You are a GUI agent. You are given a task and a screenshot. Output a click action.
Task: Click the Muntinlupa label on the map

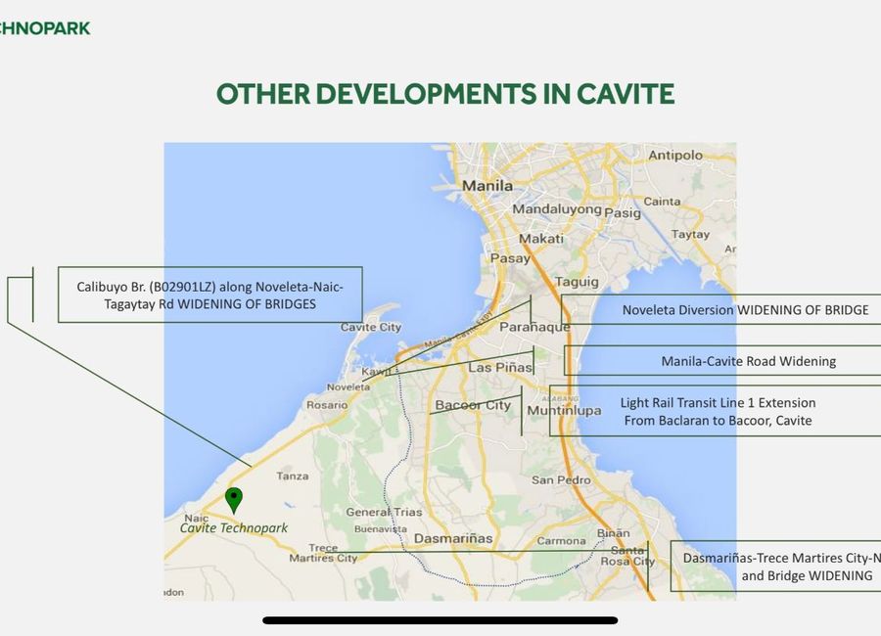point(564,411)
